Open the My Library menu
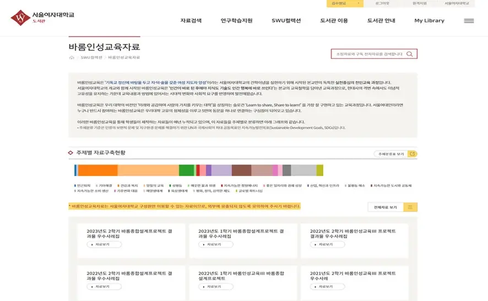Screen dimensions: 488x301 coord(429,21)
